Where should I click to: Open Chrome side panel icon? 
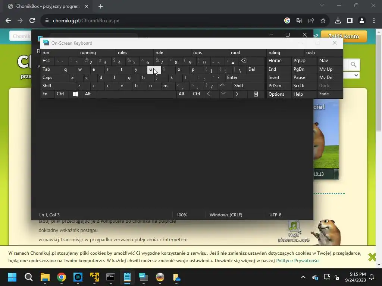350,21
